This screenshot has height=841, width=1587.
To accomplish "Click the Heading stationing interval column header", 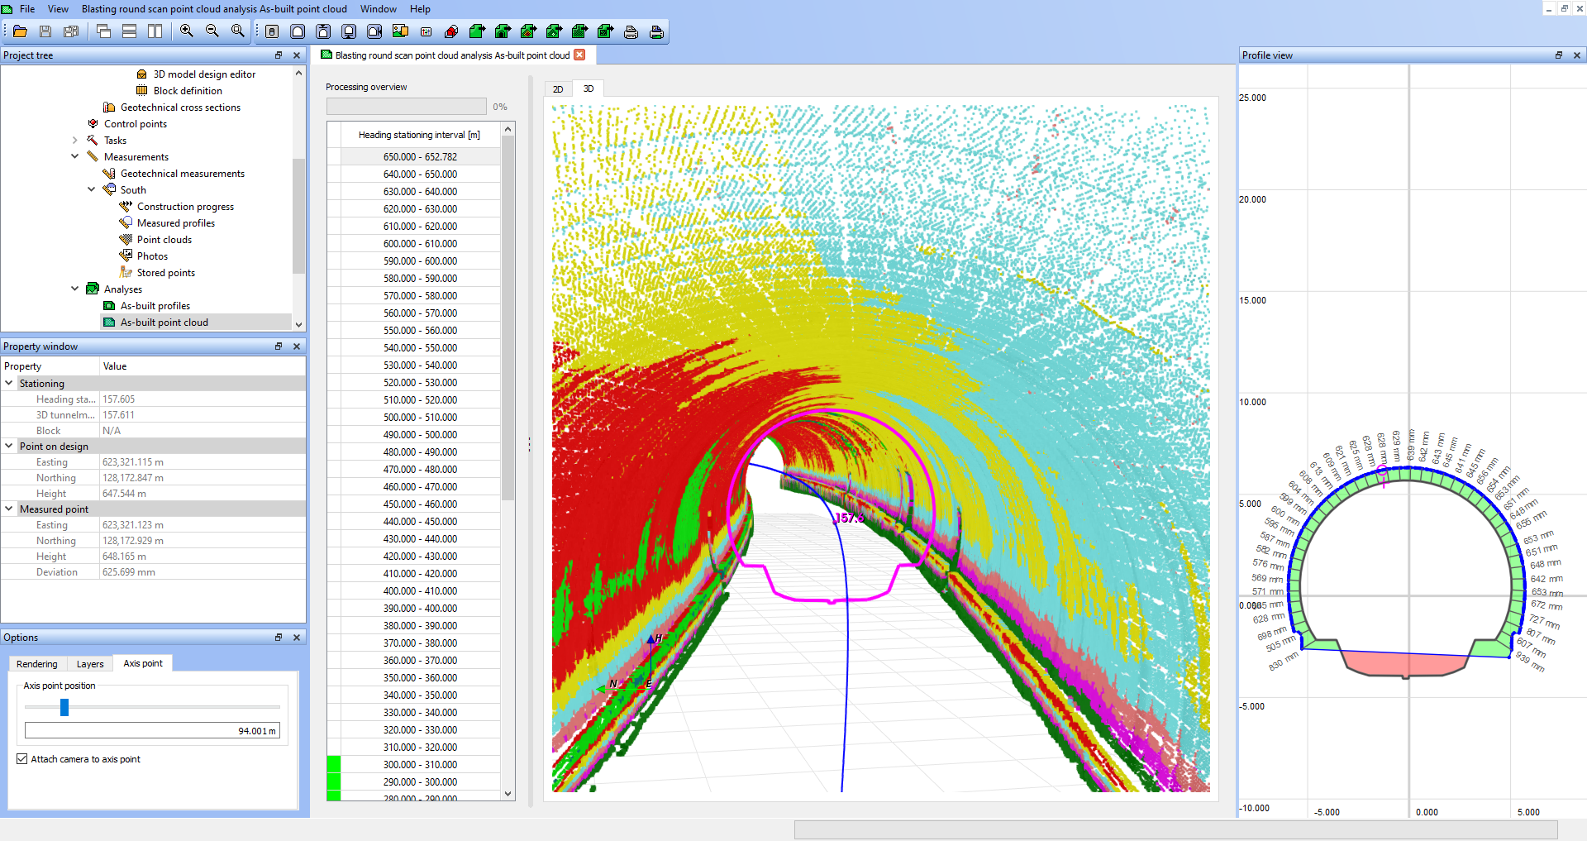I will (419, 135).
